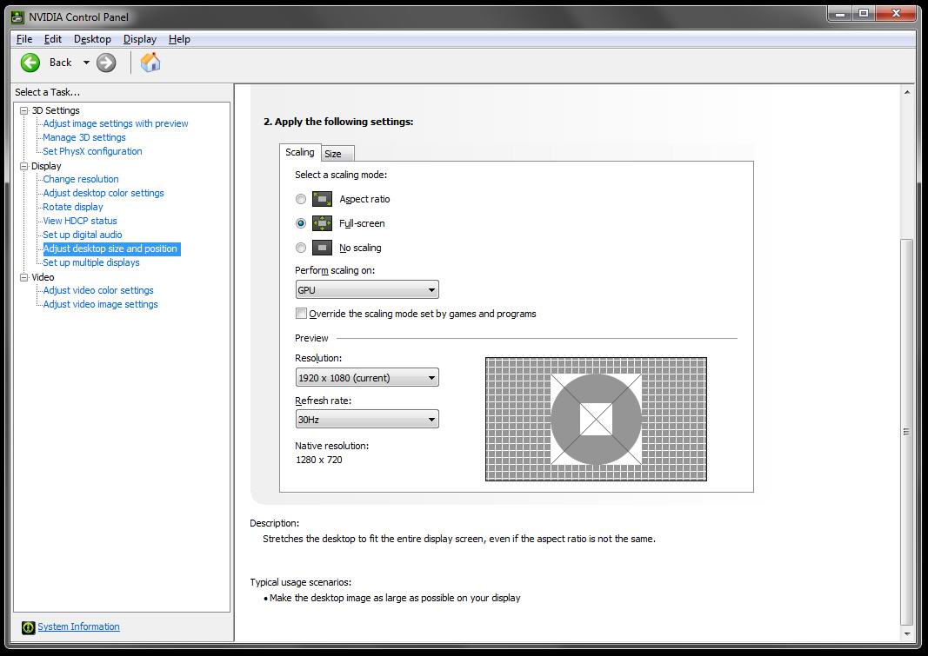Select the No scaling radio button
Screen dimensions: 928x656
pos(301,248)
